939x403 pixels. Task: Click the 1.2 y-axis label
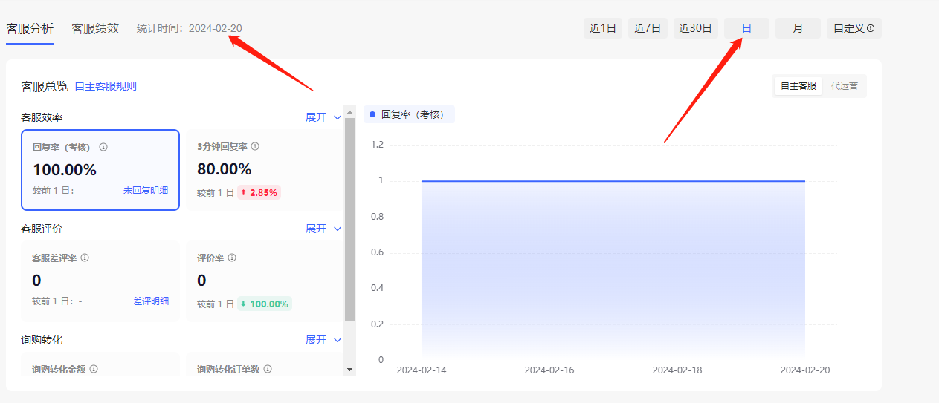coord(376,145)
